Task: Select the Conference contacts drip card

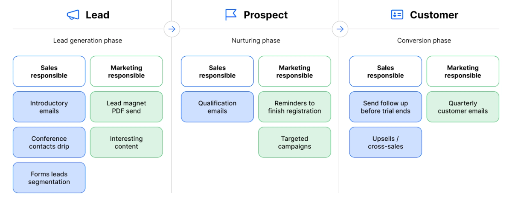Action: click(x=49, y=142)
